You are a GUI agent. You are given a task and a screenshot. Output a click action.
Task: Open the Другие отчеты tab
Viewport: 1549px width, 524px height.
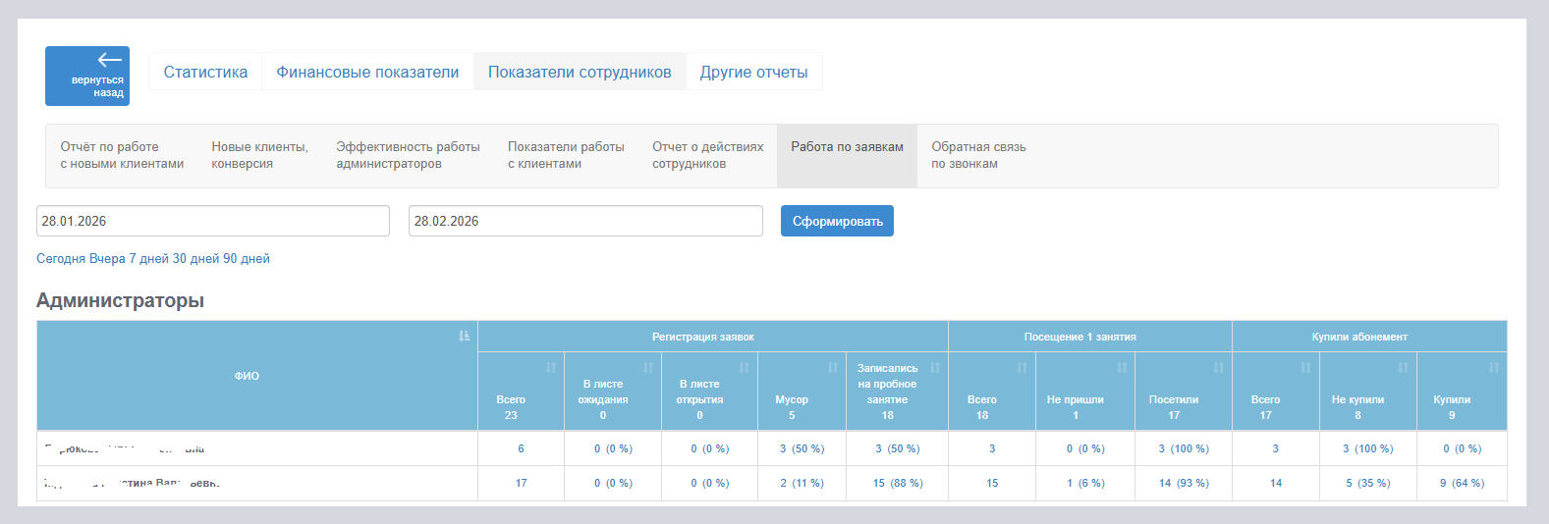(x=753, y=72)
